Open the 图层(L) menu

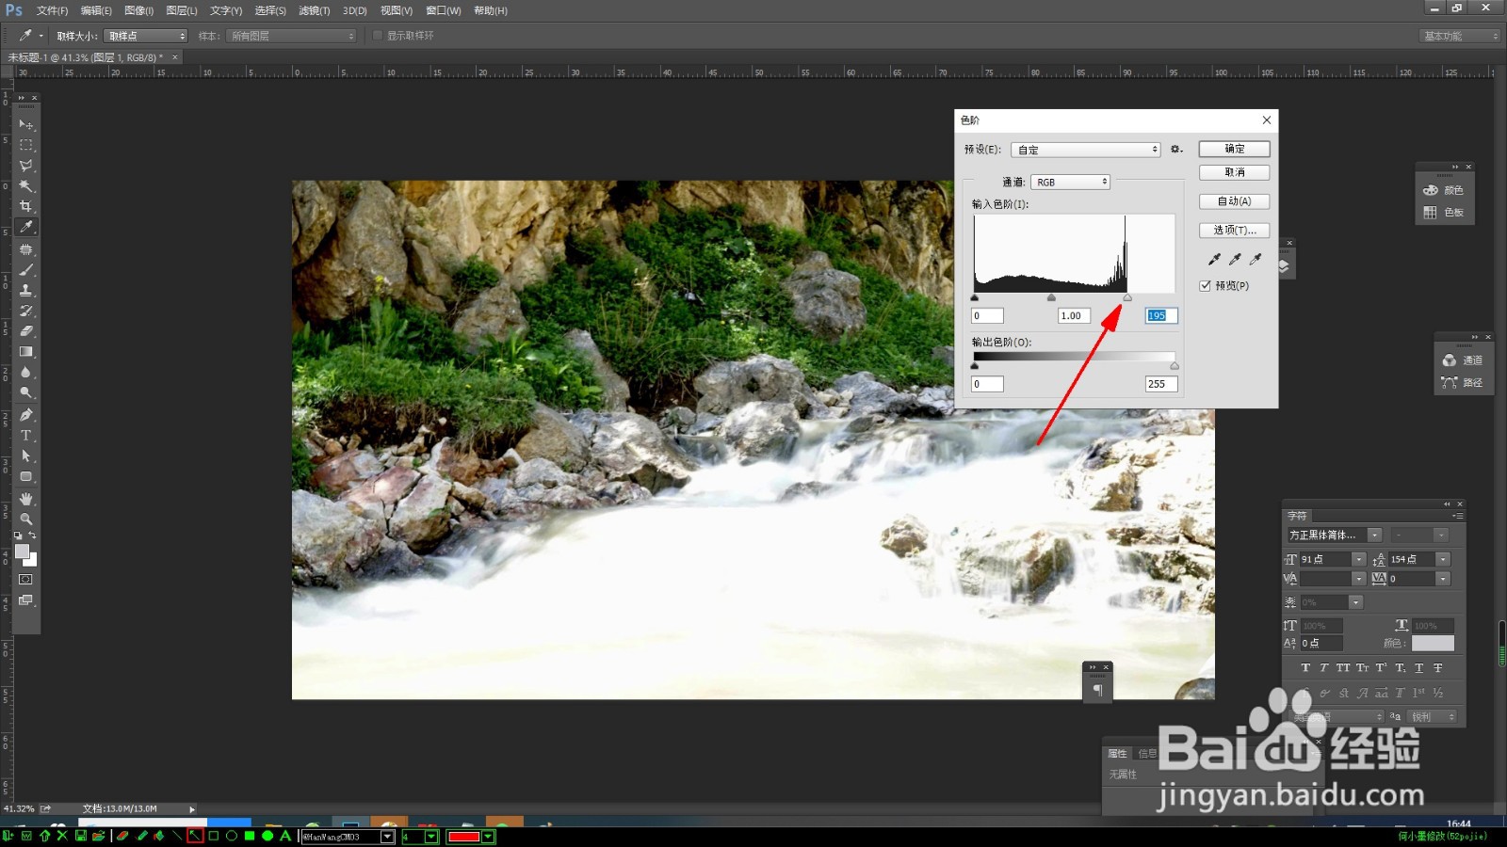182,10
